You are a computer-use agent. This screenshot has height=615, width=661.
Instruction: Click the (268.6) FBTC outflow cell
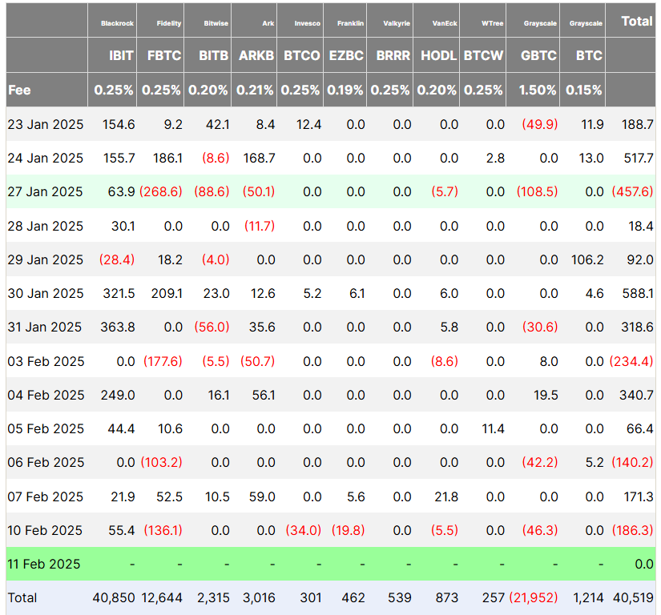161,191
